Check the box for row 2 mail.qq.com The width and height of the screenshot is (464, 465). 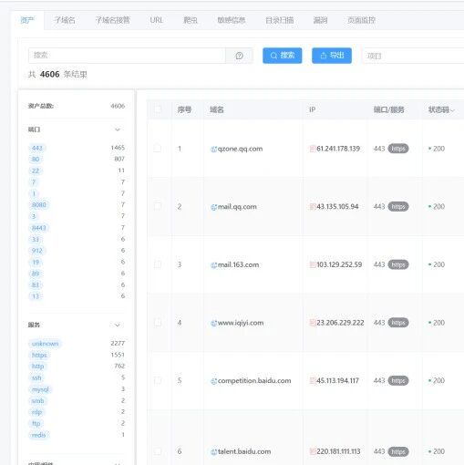tap(158, 206)
